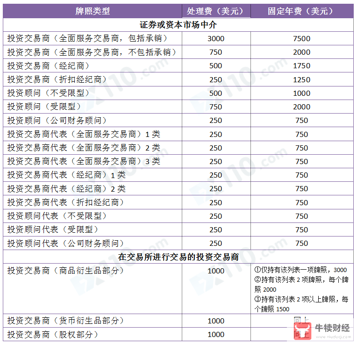Select annual fee 2000 in 投资顾问（受限型） row

tap(302, 107)
